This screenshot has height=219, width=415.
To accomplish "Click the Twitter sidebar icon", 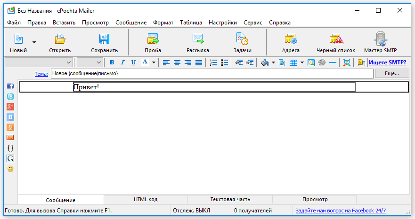I will 10,96.
